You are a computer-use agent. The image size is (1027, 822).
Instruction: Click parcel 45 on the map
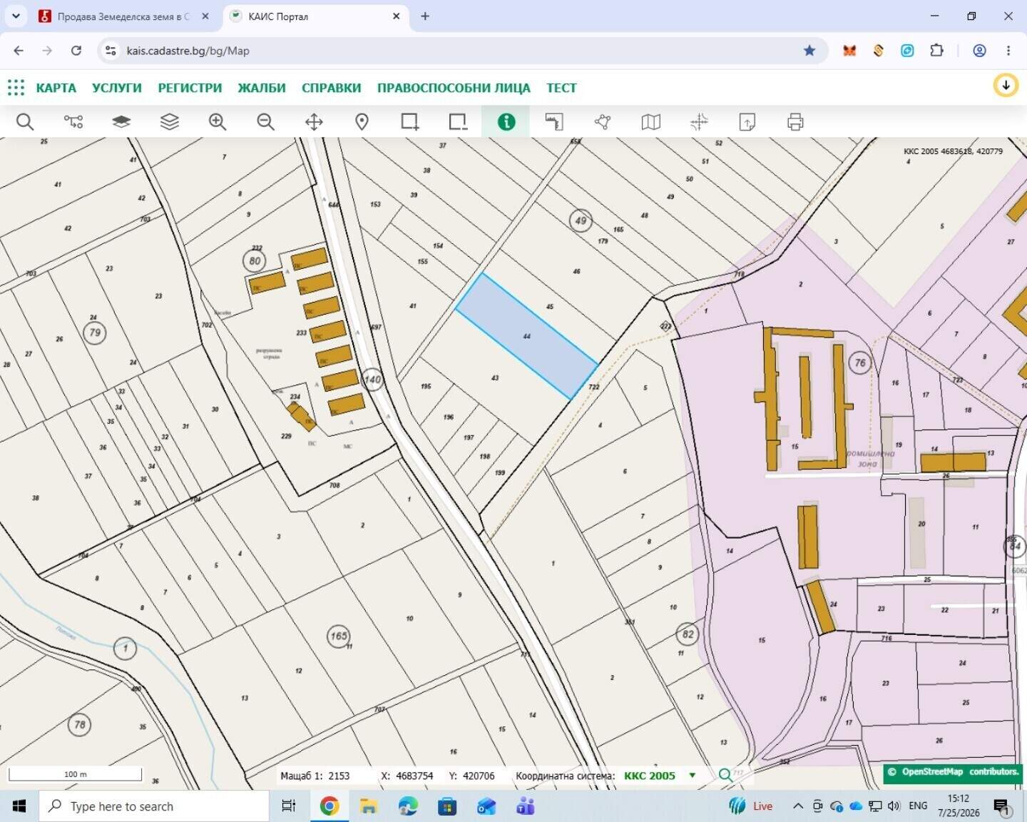(550, 307)
